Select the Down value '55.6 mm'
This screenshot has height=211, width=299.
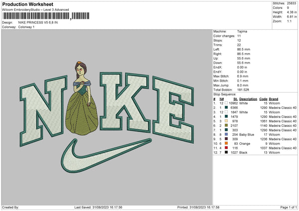coord(244,63)
